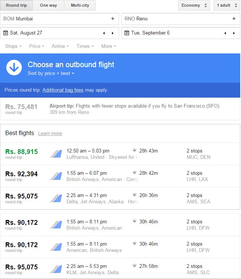Image resolution: width=241 pixels, height=279 pixels.
Task: Go to next day for return date
Action: (234, 33)
